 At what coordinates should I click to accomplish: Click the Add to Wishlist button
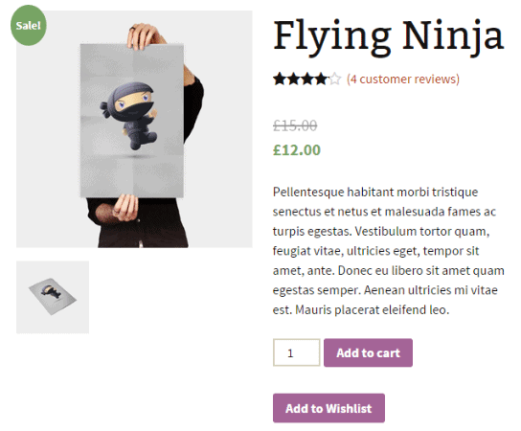pos(328,408)
